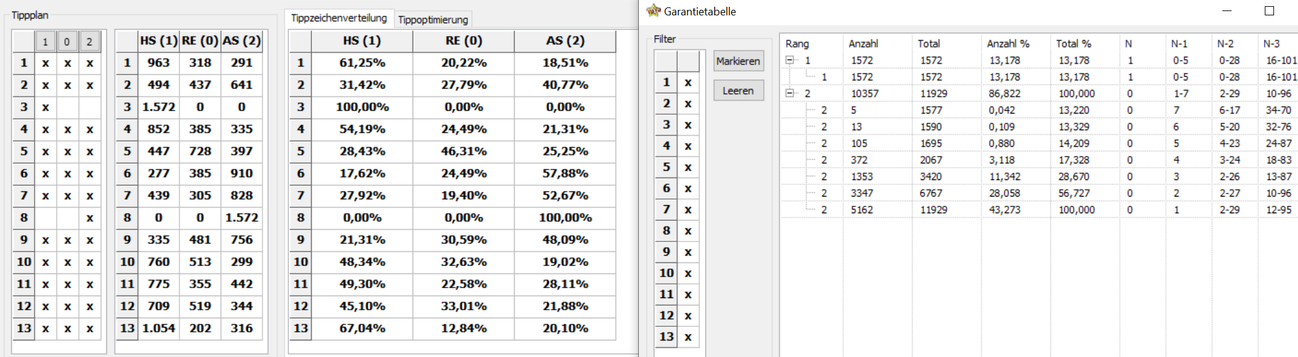
Task: Click the Tippplan column 0 header button
Action: (67, 42)
